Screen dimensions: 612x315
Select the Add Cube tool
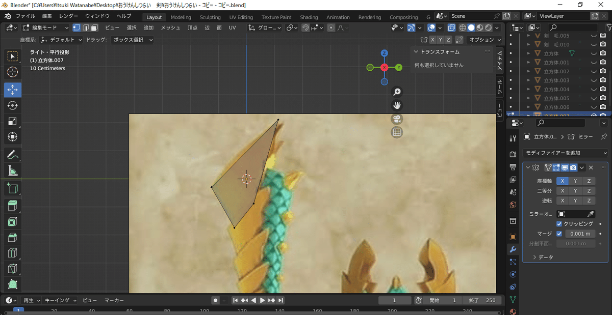click(13, 189)
